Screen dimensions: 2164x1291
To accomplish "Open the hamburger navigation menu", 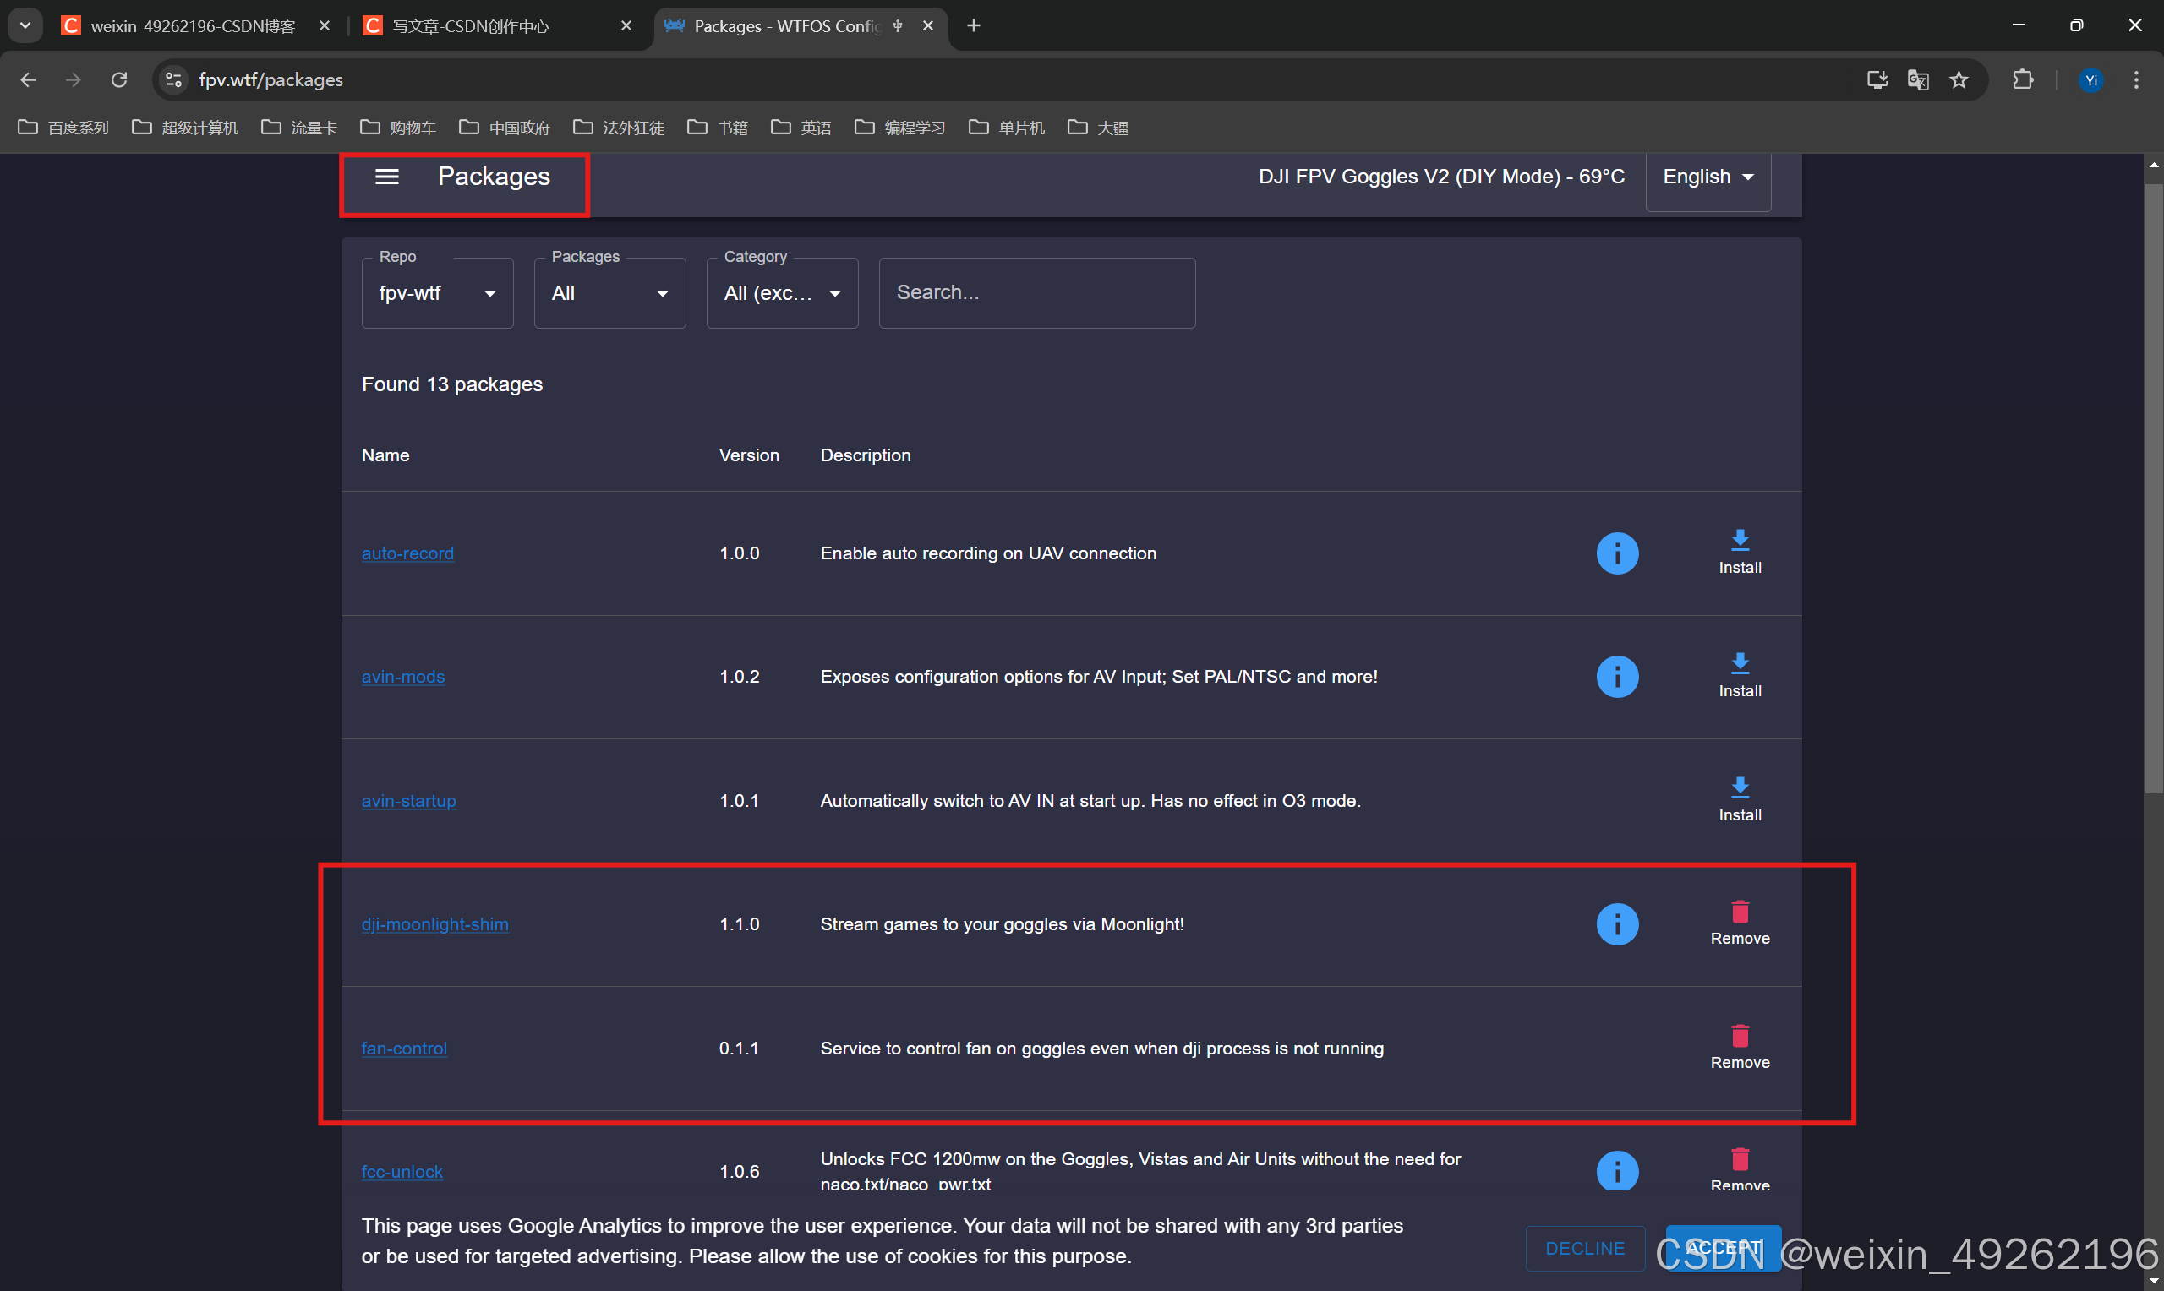I will (x=386, y=177).
